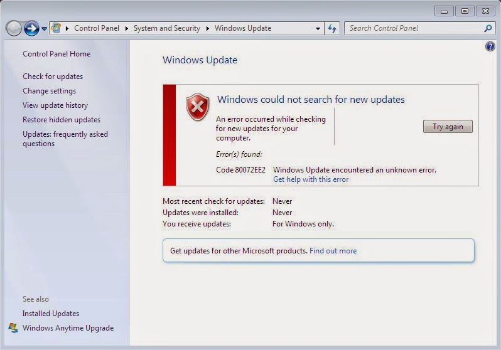501x350 pixels.
Task: Click the Windows Anytime Upgrade flag icon
Action: 13,328
